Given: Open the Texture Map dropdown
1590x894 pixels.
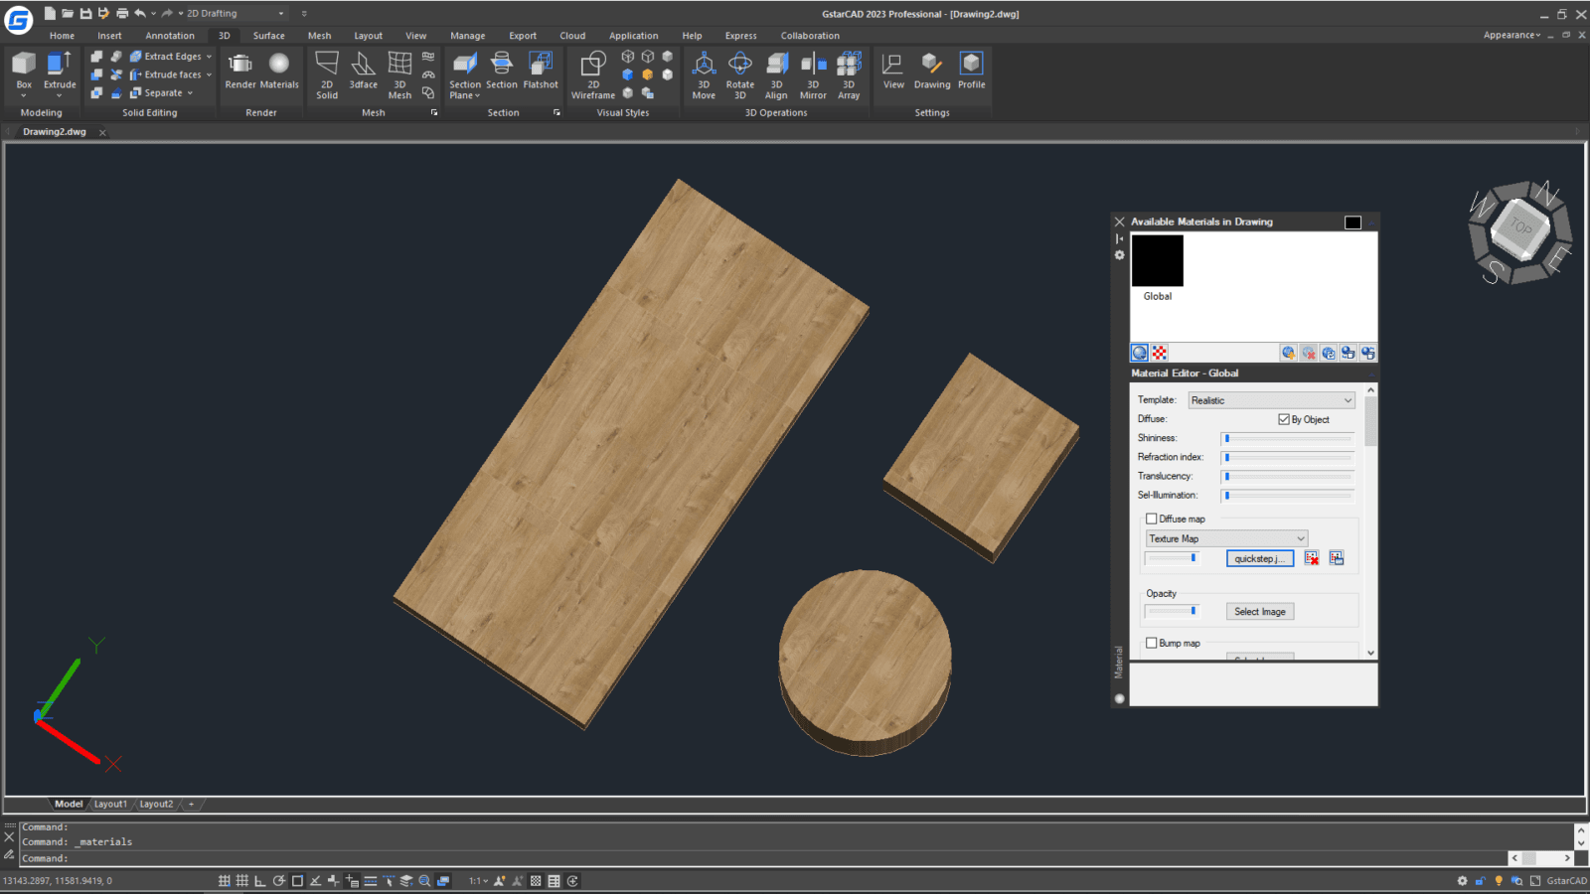Looking at the screenshot, I should click(x=1225, y=537).
